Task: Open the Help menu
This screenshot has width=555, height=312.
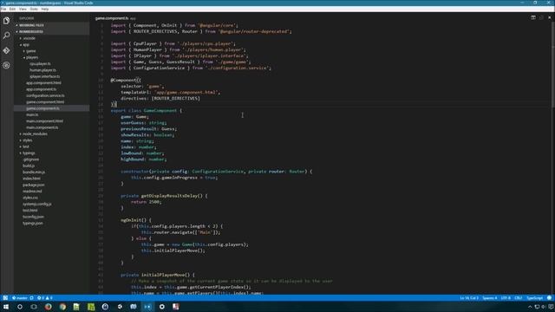Action: 45,10
